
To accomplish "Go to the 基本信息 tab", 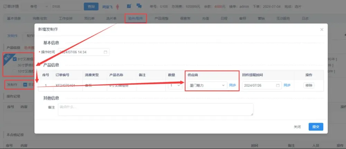I will pos(14,18).
